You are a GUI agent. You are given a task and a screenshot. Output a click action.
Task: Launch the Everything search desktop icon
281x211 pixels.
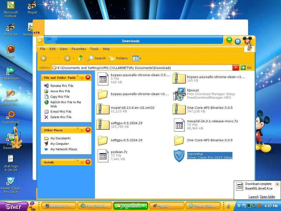tap(11, 118)
